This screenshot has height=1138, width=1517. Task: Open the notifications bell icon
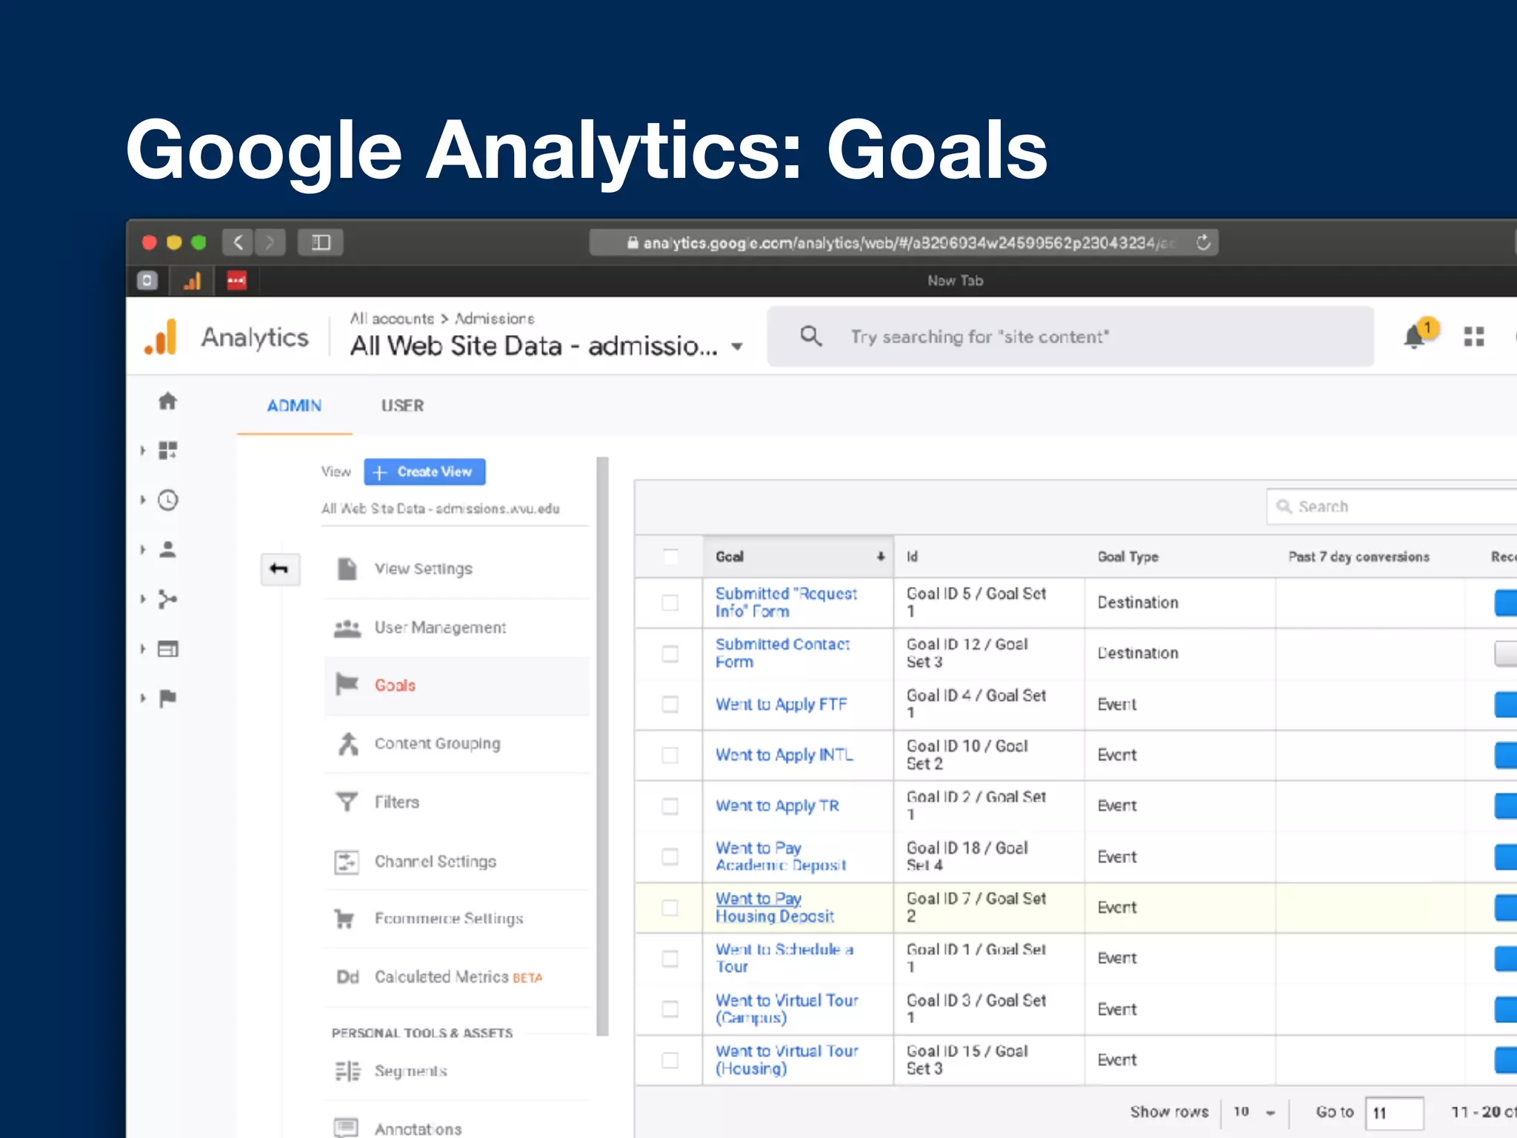[x=1415, y=337]
